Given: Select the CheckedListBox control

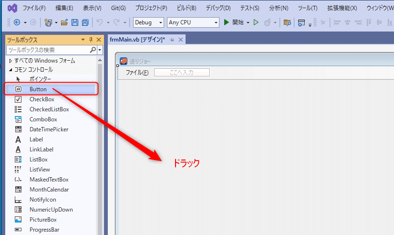Looking at the screenshot, I should pos(50,109).
